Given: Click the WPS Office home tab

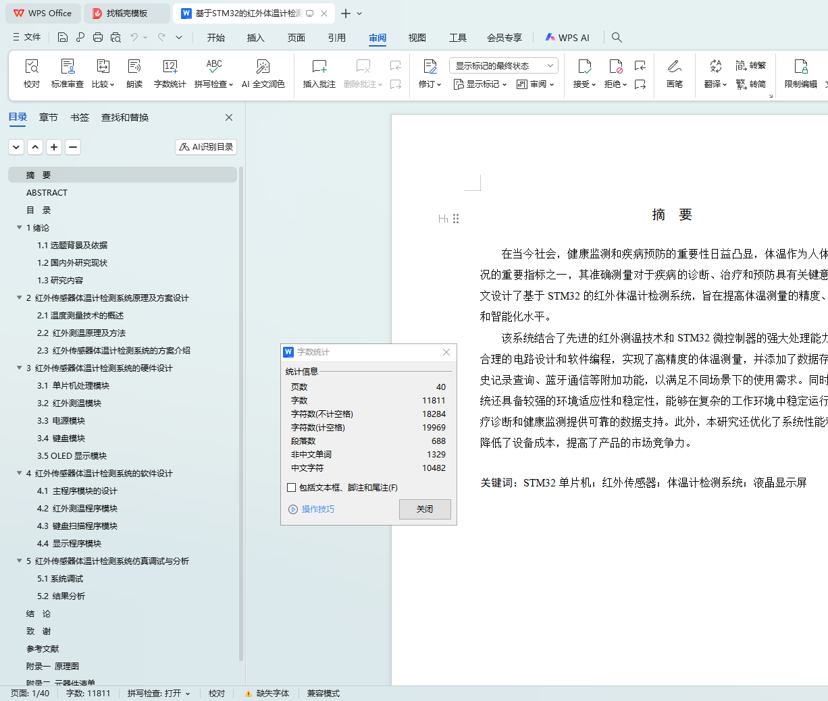Looking at the screenshot, I should pyautogui.click(x=43, y=13).
